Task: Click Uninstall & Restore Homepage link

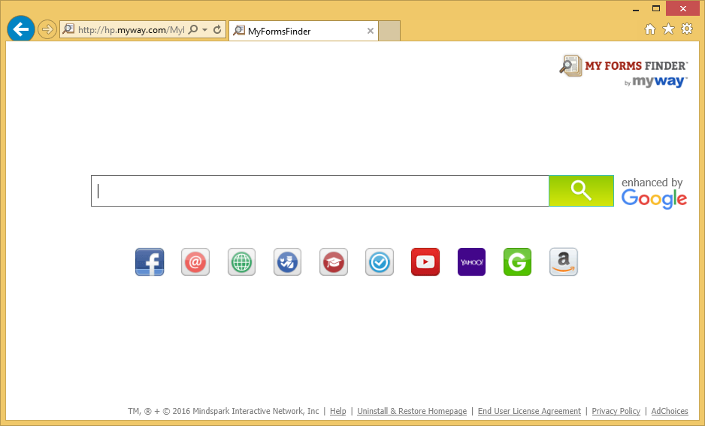Action: point(412,411)
